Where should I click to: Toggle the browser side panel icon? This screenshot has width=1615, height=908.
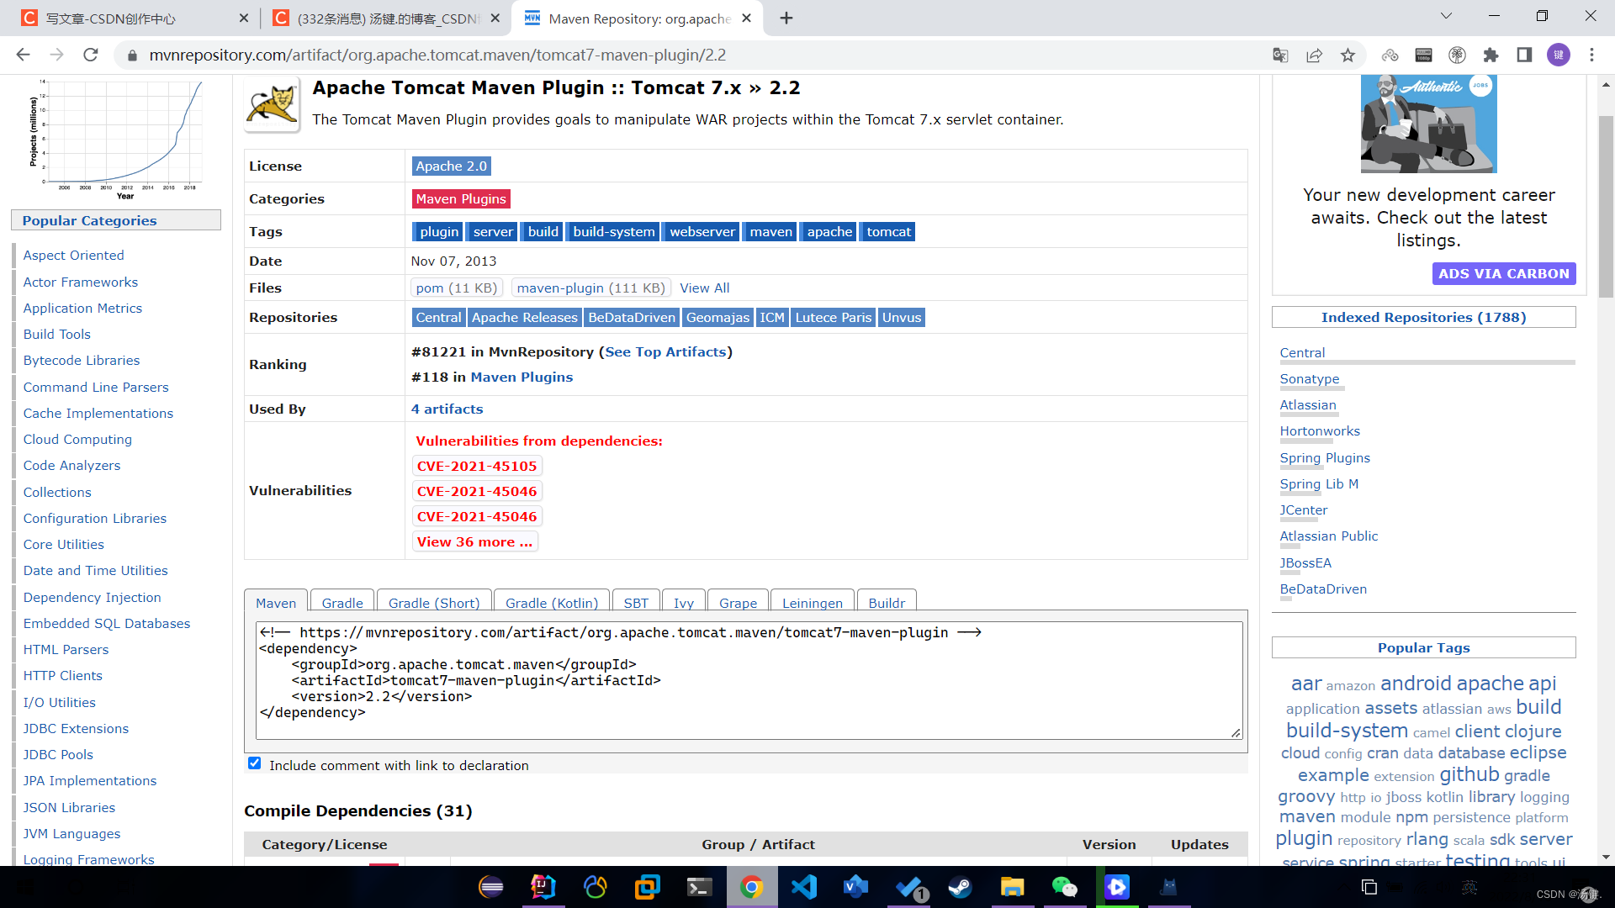(1524, 55)
